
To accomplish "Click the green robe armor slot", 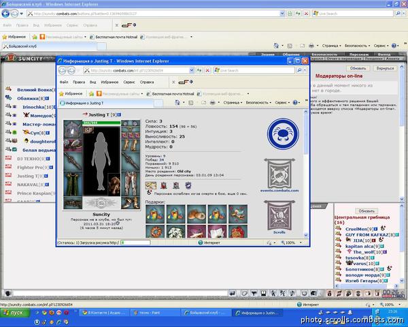I will (x=73, y=183).
